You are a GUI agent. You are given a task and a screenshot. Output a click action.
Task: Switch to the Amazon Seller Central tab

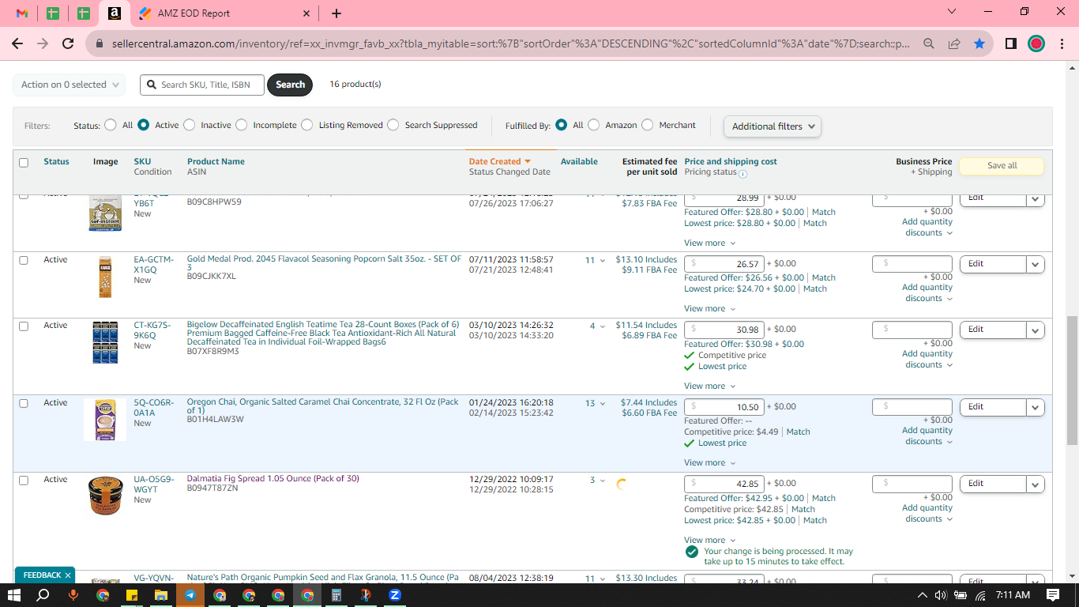[x=114, y=13]
